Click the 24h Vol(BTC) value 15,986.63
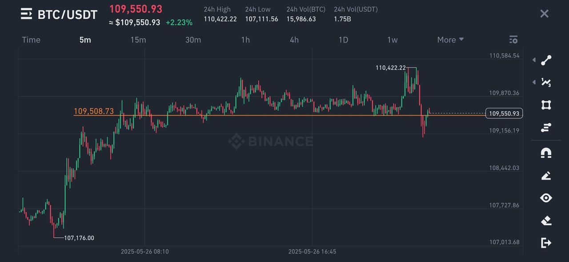The image size is (569, 262). pos(301,19)
